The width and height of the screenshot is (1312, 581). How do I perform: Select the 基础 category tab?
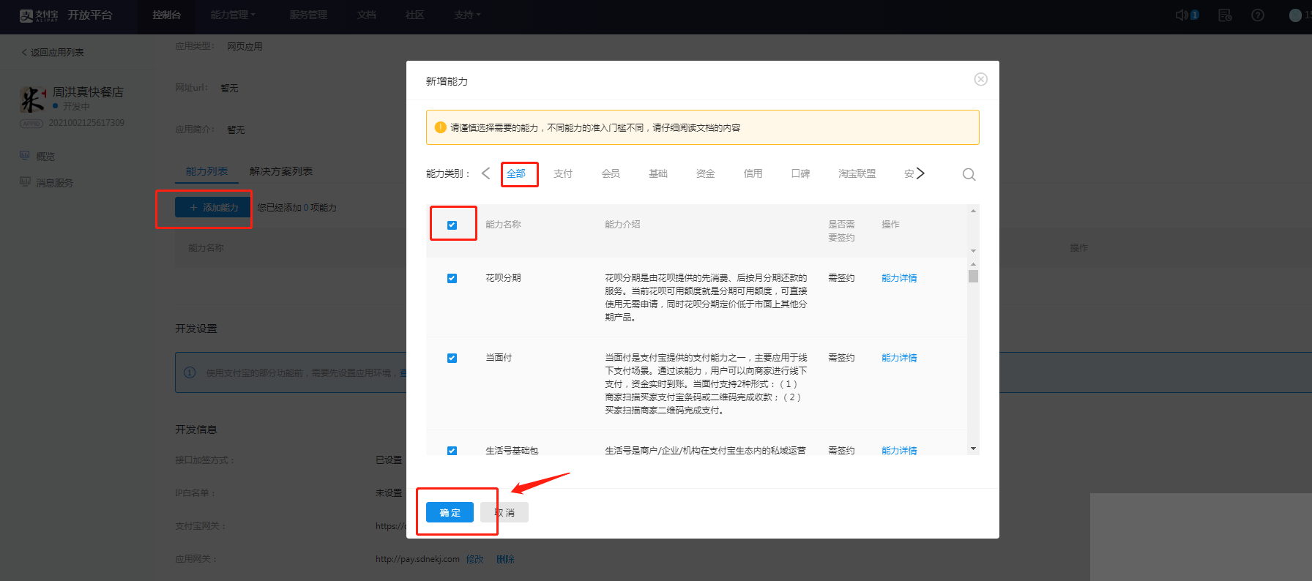(x=658, y=173)
